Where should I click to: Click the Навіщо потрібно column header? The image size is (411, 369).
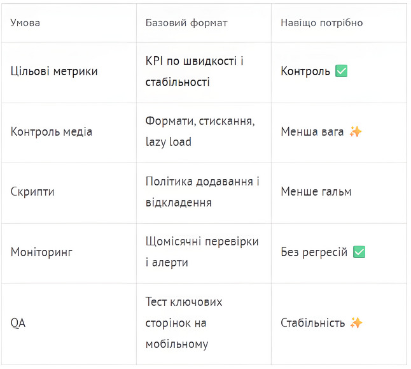point(321,23)
